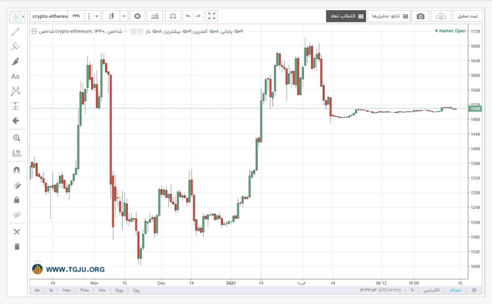Open the indicators chart icon
The image size is (492, 304).
(155, 16)
